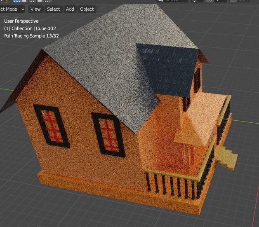Open the View menu

[35, 9]
